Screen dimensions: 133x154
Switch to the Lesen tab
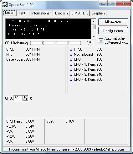click(10, 13)
